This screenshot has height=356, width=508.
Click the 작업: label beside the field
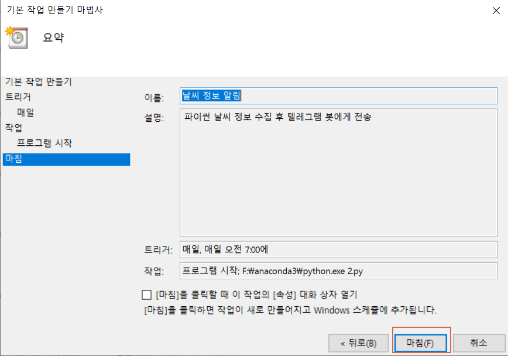pos(155,271)
